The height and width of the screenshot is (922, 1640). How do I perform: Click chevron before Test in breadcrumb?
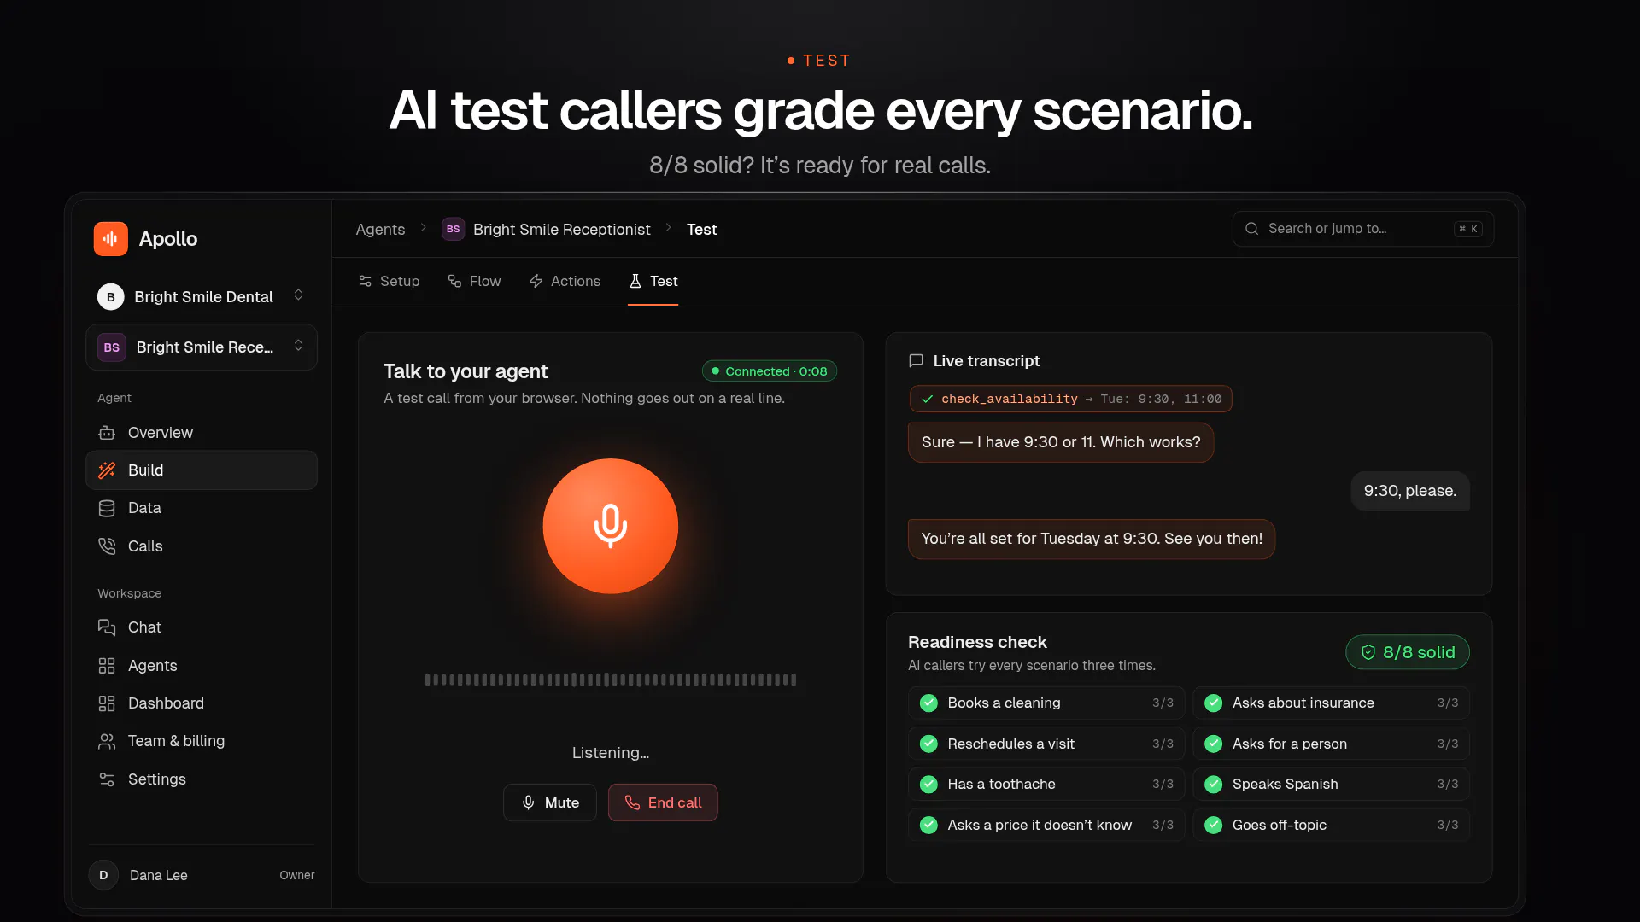point(669,228)
